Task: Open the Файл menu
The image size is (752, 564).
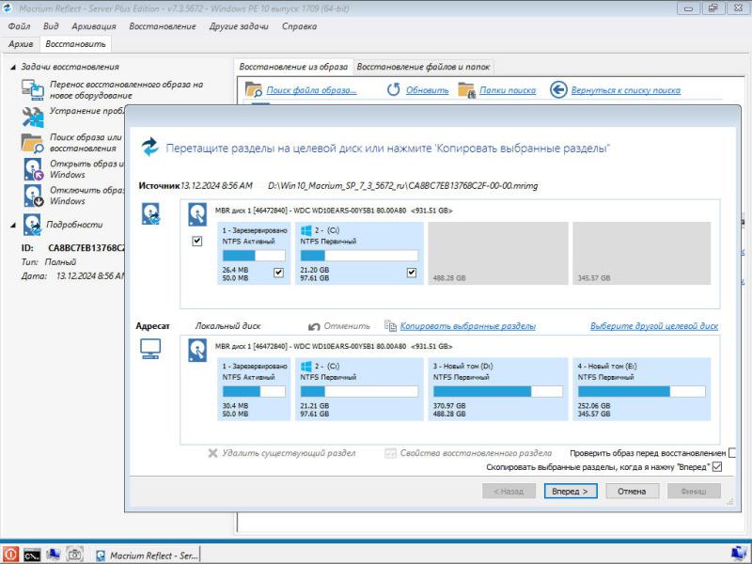Action: (x=19, y=26)
